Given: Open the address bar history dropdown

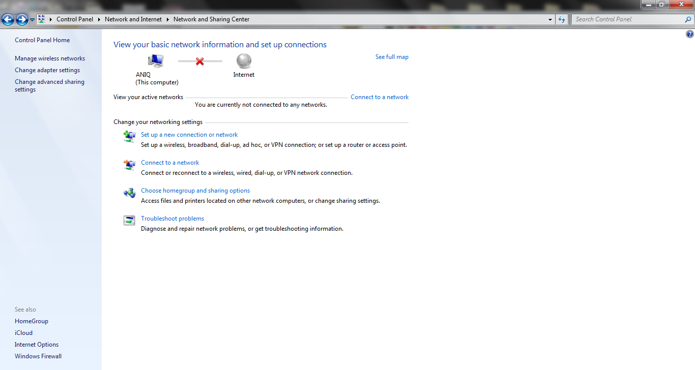Looking at the screenshot, I should point(551,19).
